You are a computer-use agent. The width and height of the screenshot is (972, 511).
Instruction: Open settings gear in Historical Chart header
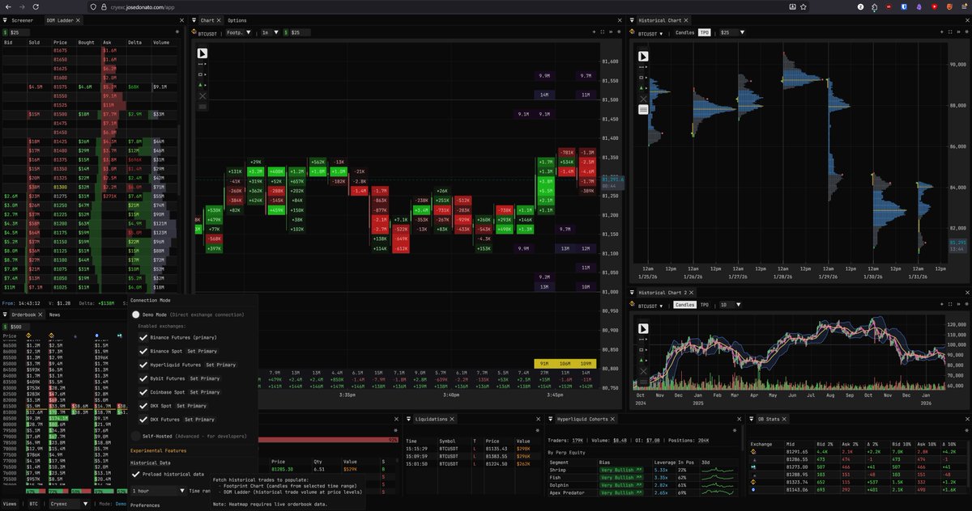click(x=966, y=33)
